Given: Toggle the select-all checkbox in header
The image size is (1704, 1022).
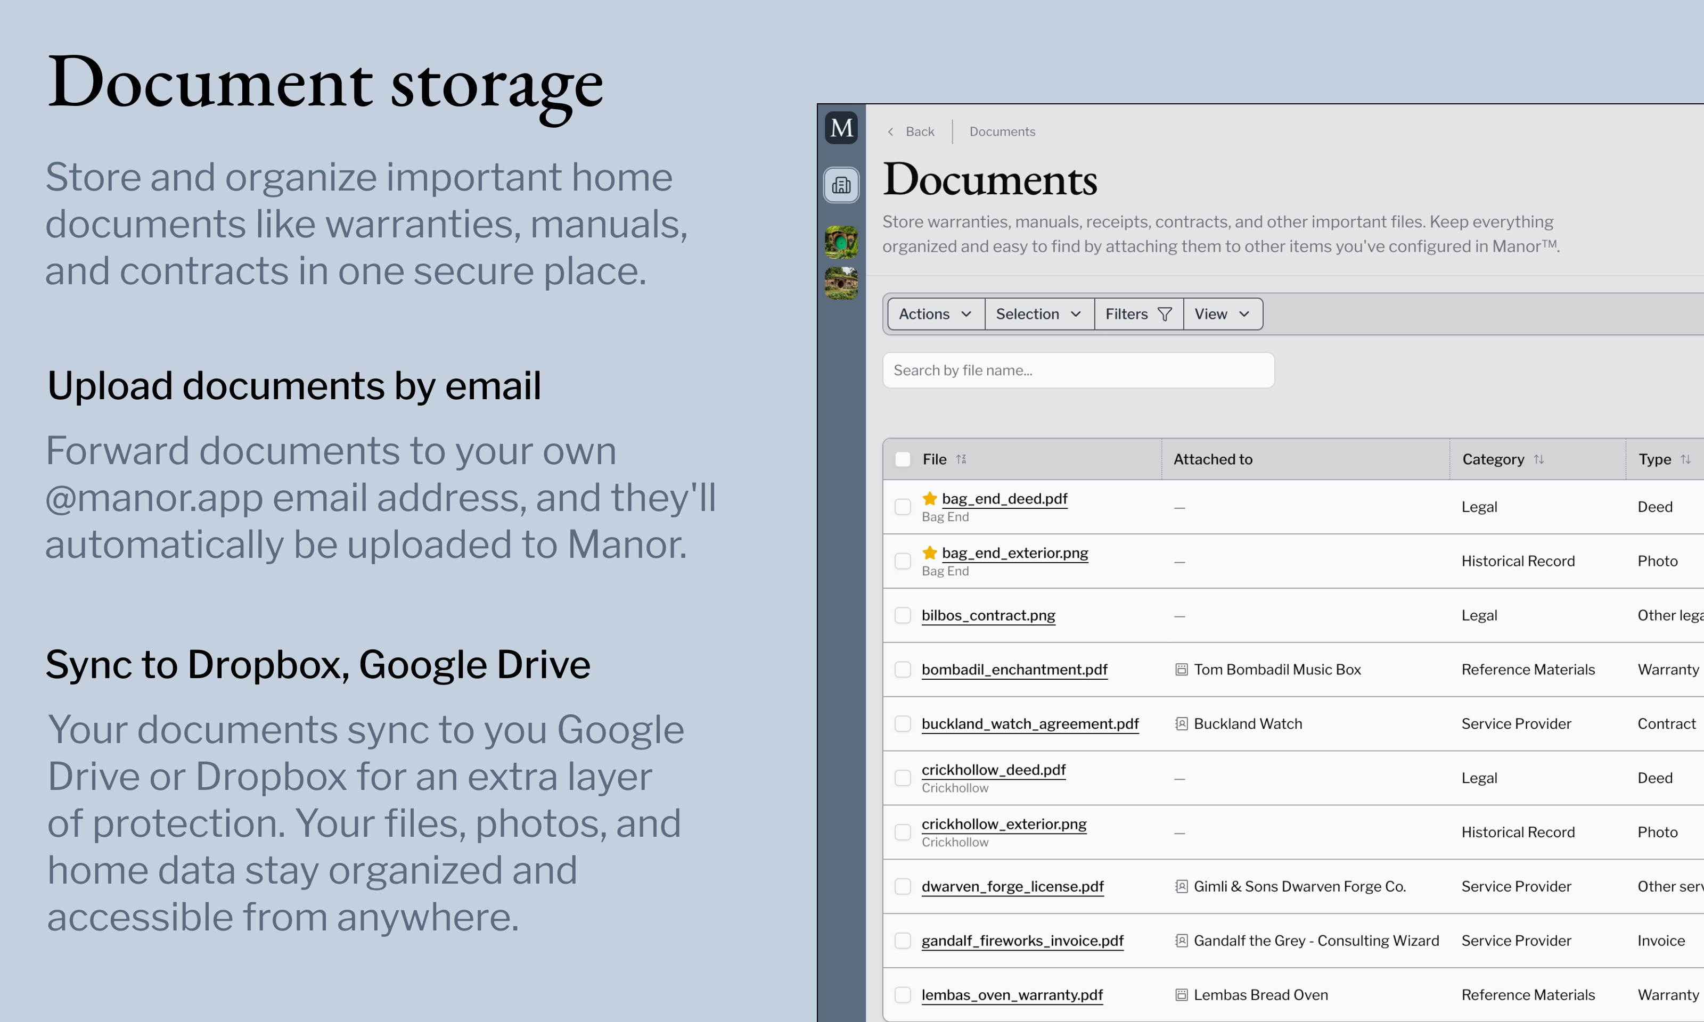Looking at the screenshot, I should [902, 459].
